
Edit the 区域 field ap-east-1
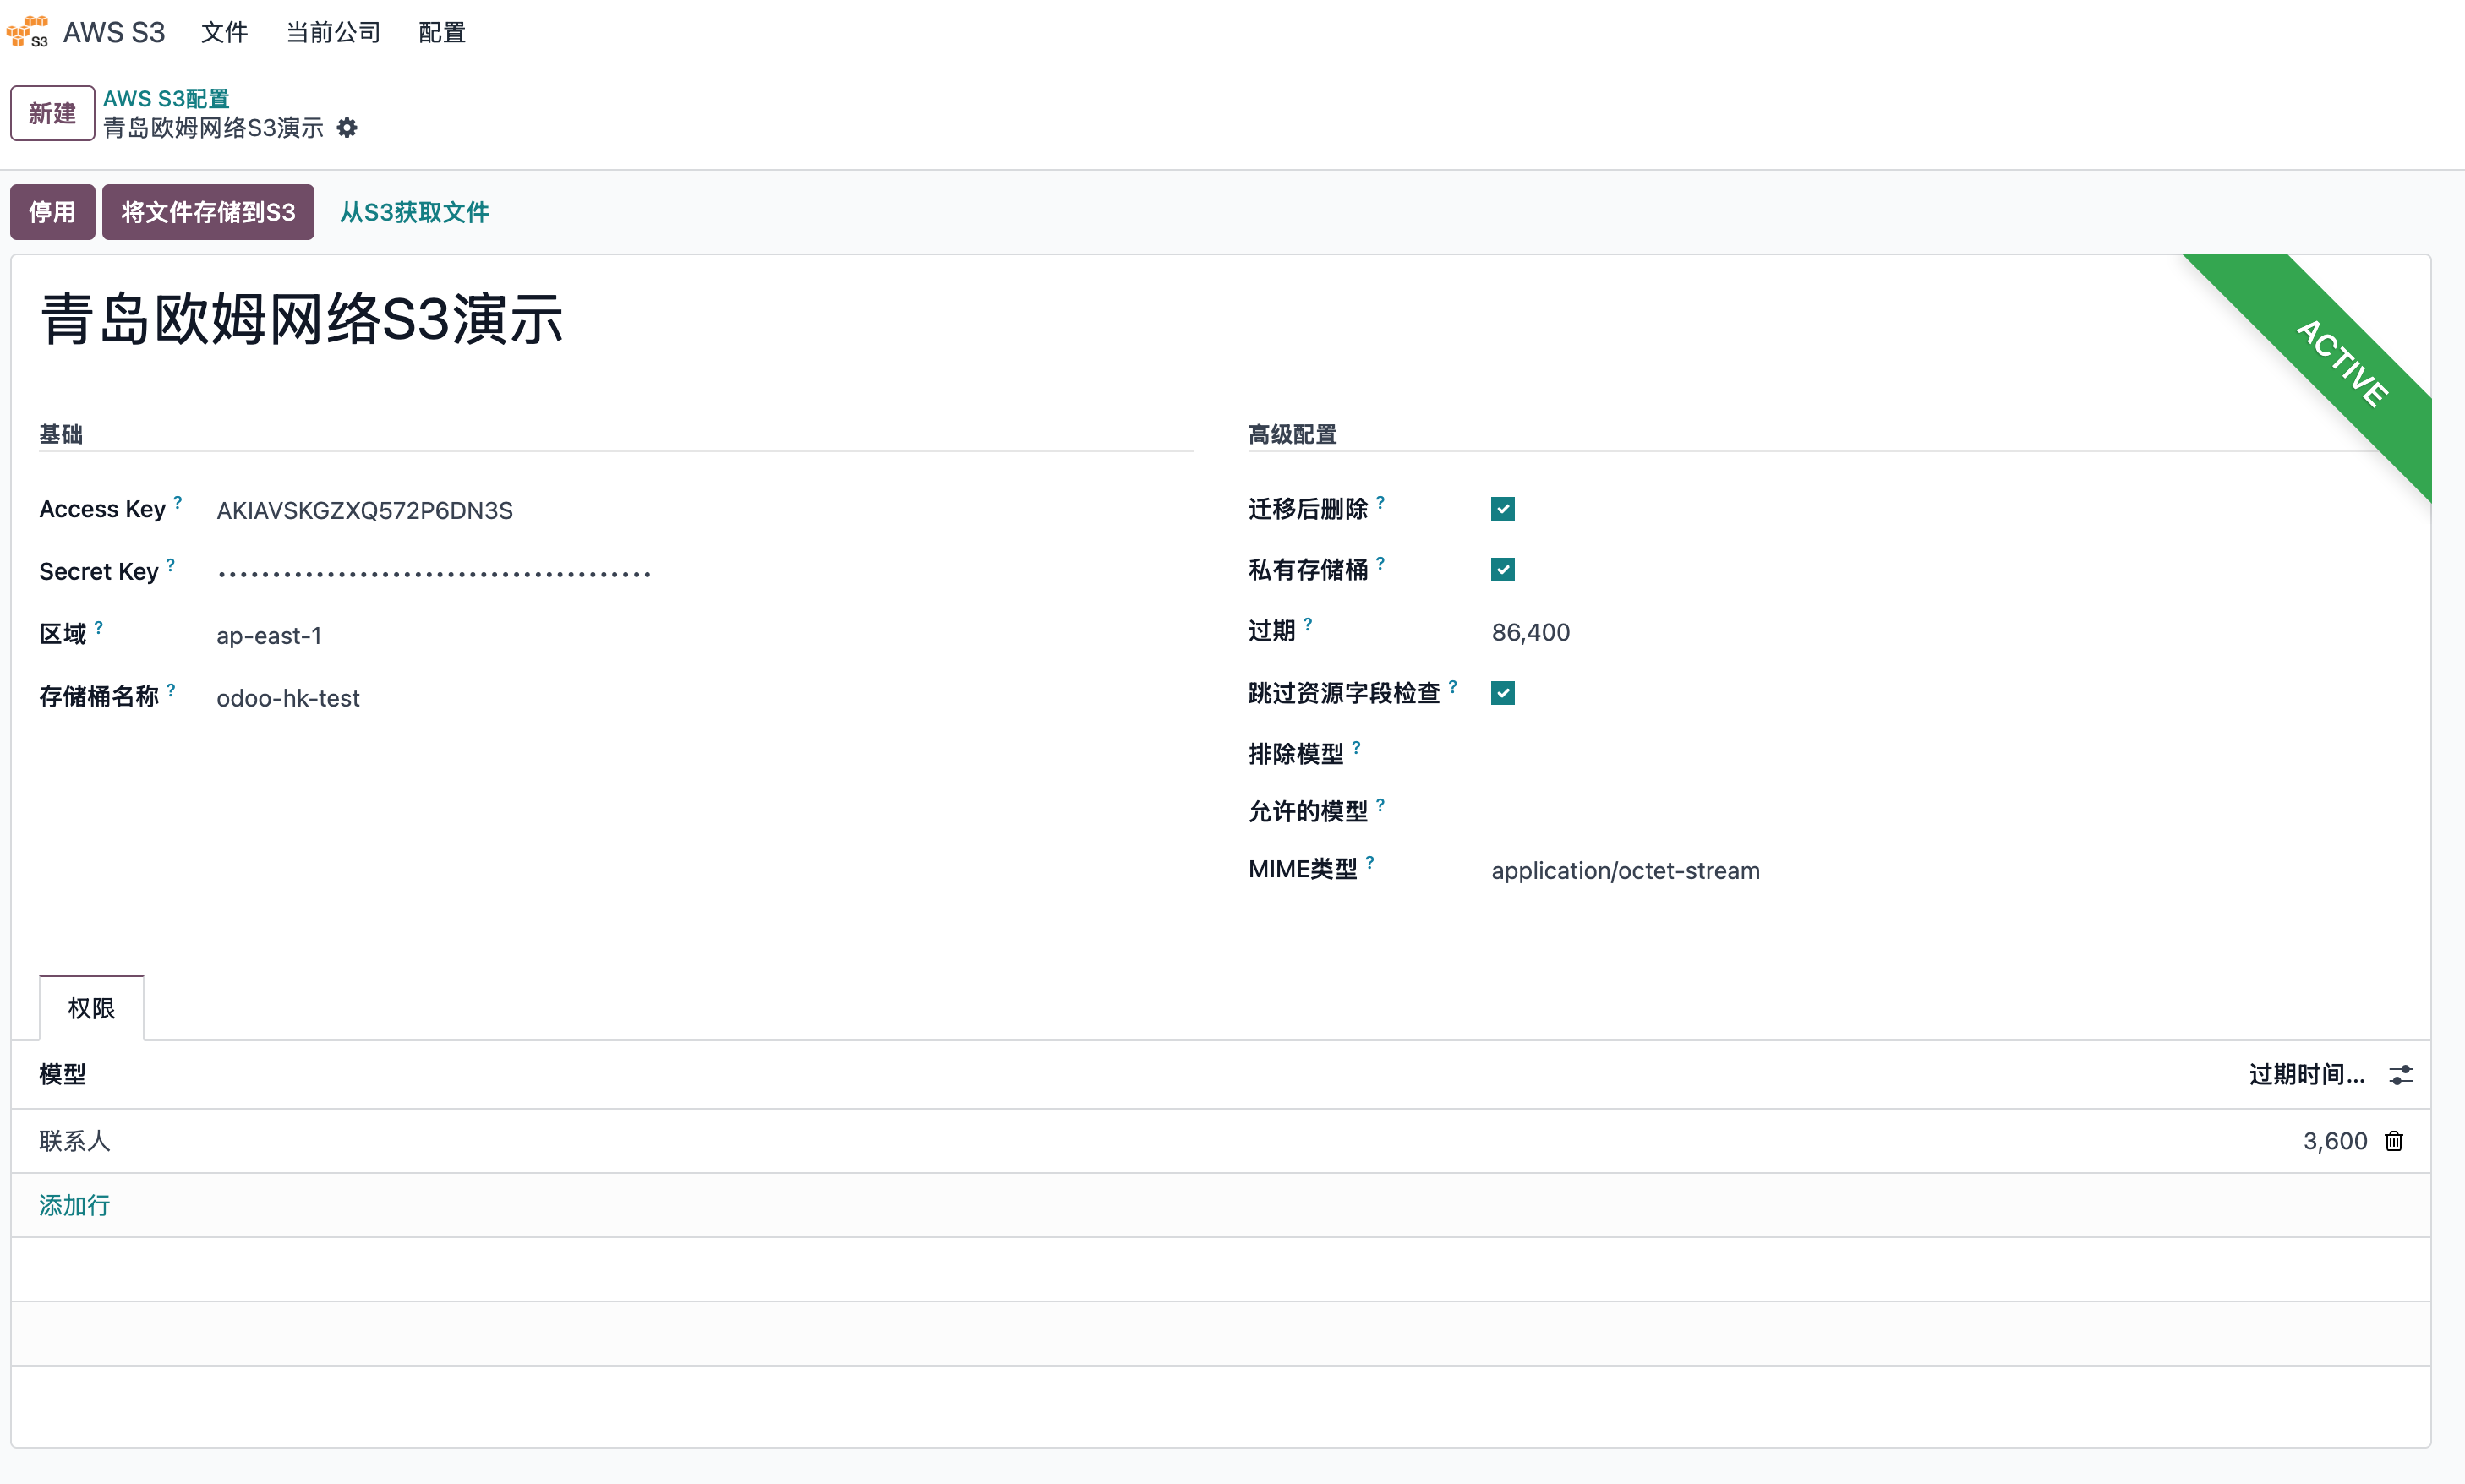[704, 636]
